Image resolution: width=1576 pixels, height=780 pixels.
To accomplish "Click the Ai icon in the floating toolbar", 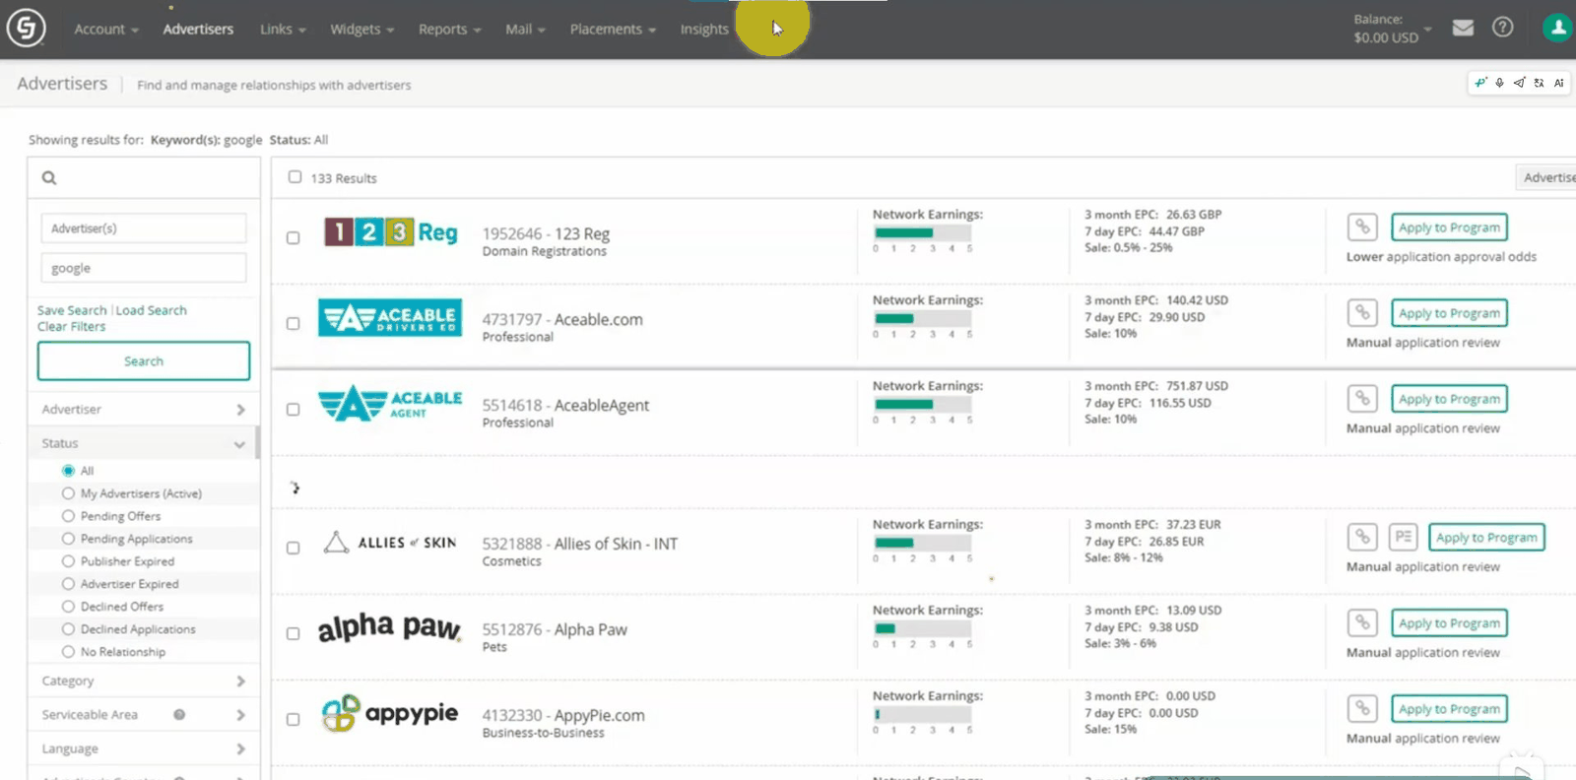I will tap(1558, 83).
